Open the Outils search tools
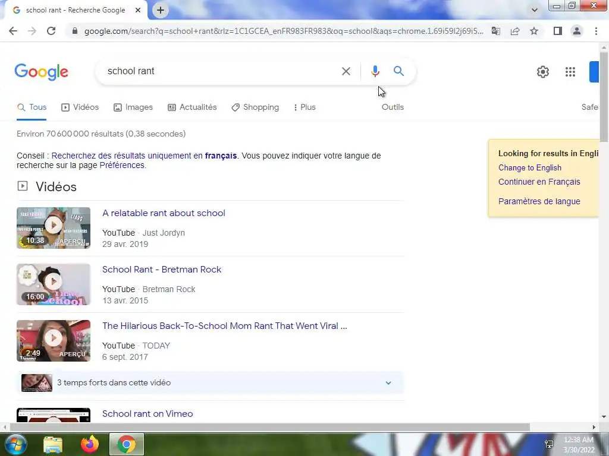This screenshot has width=609, height=456. (393, 107)
